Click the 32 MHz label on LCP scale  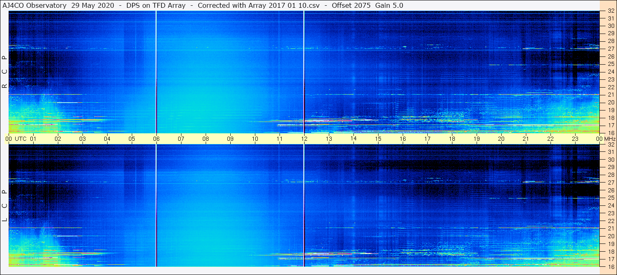coord(611,144)
